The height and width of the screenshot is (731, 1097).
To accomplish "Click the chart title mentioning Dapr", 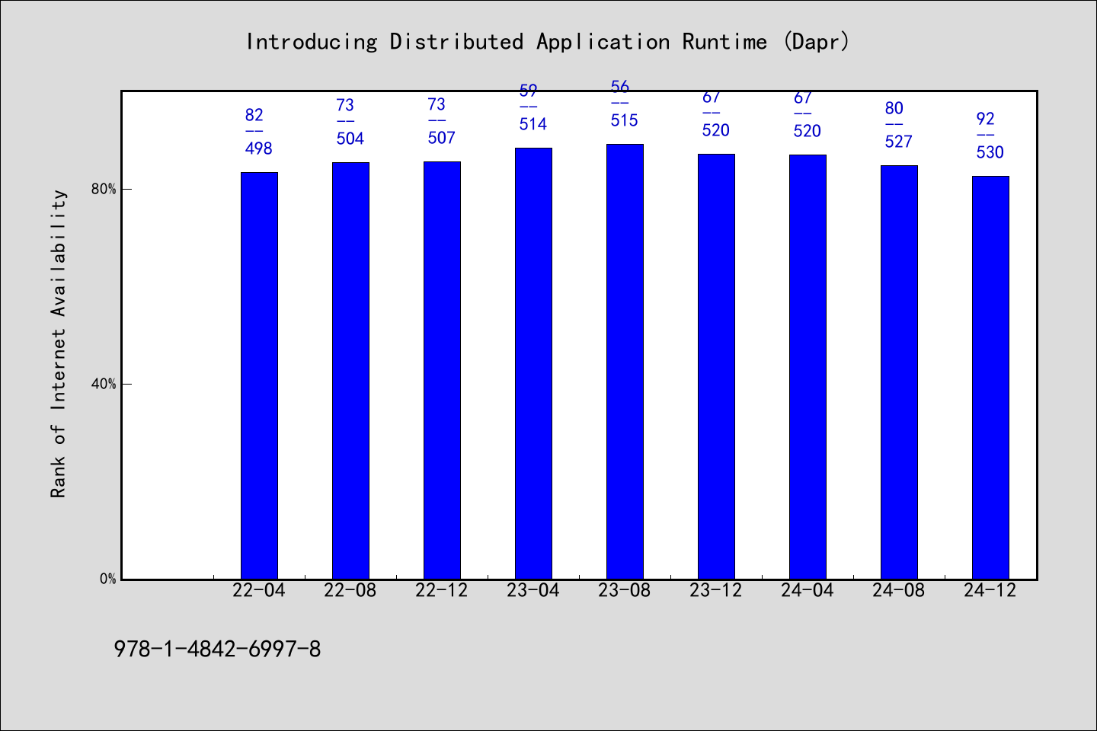I will pyautogui.click(x=548, y=41).
